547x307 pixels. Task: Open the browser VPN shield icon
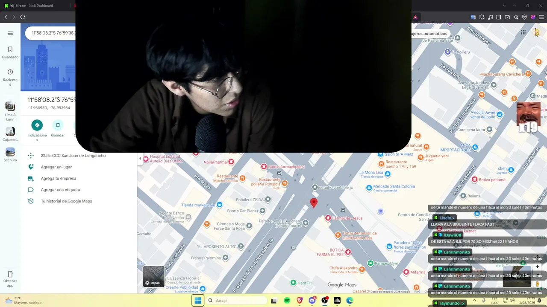click(524, 17)
